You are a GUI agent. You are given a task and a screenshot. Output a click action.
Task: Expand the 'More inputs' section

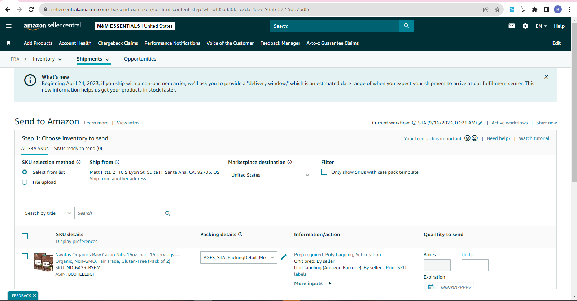pyautogui.click(x=312, y=283)
